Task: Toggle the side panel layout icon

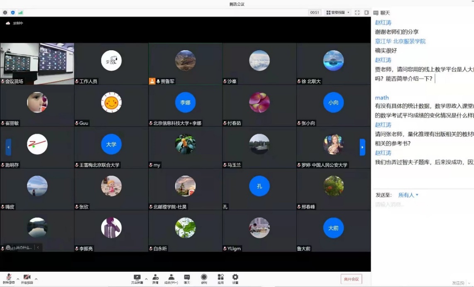Action: pyautogui.click(x=366, y=12)
